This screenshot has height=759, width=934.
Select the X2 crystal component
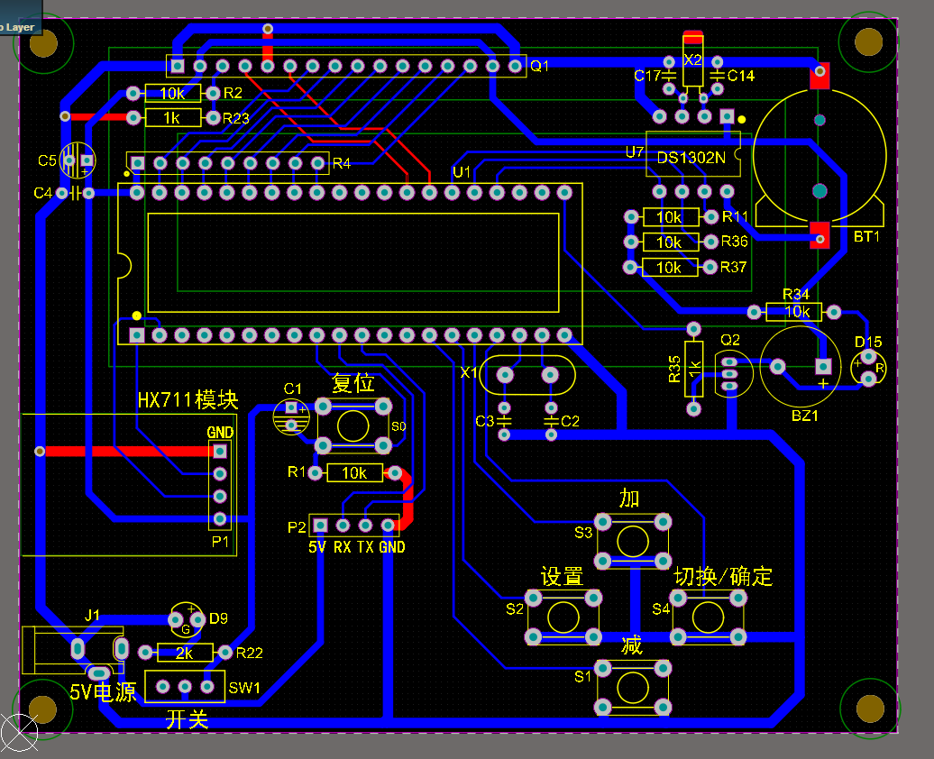[x=692, y=60]
